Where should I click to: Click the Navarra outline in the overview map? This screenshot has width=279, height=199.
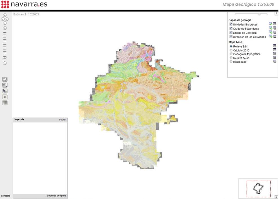pos(258,189)
